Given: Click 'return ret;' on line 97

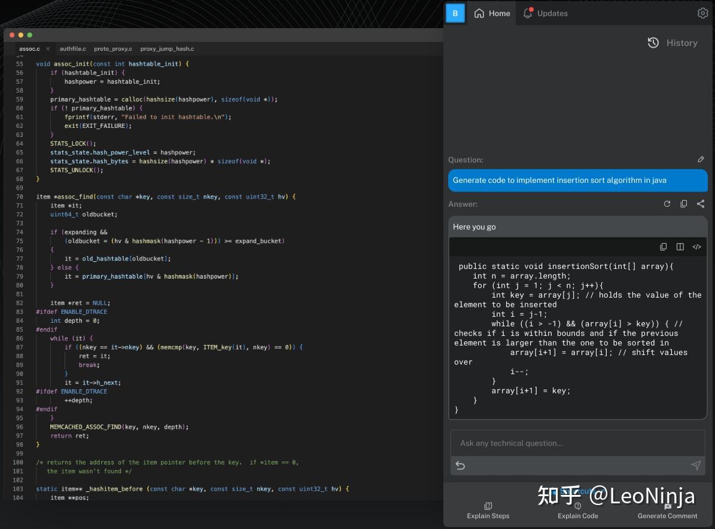Looking at the screenshot, I should pos(70,436).
